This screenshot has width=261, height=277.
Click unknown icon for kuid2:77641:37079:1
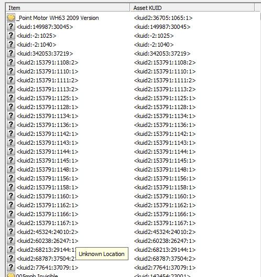(x=11, y=268)
